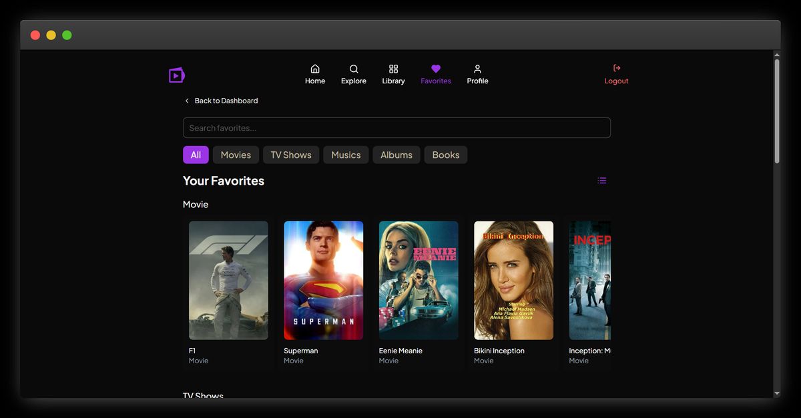The width and height of the screenshot is (801, 418).
Task: Select the Favorites heart icon
Action: click(436, 69)
